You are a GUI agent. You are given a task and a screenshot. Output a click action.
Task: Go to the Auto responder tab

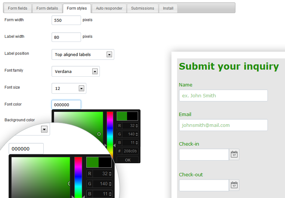[x=109, y=8]
